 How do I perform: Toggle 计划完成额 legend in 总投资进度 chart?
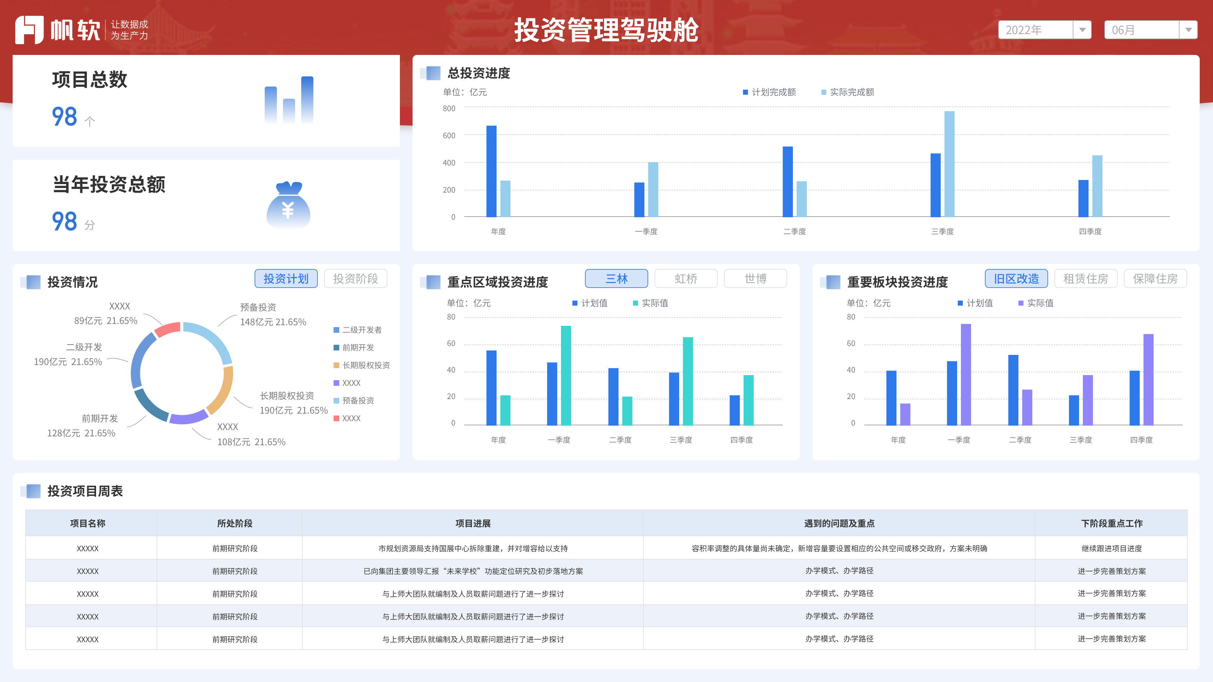769,92
